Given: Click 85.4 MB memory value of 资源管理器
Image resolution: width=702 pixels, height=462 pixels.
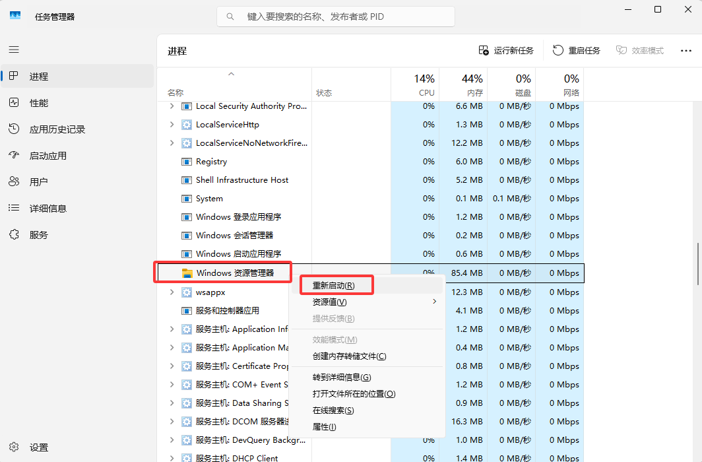Looking at the screenshot, I should [x=466, y=273].
